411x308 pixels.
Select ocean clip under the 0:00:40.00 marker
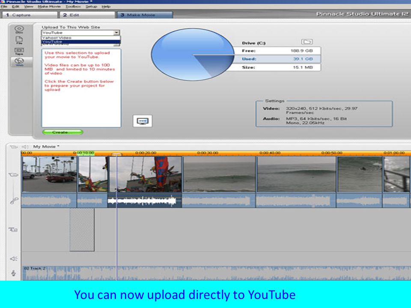(x=296, y=174)
